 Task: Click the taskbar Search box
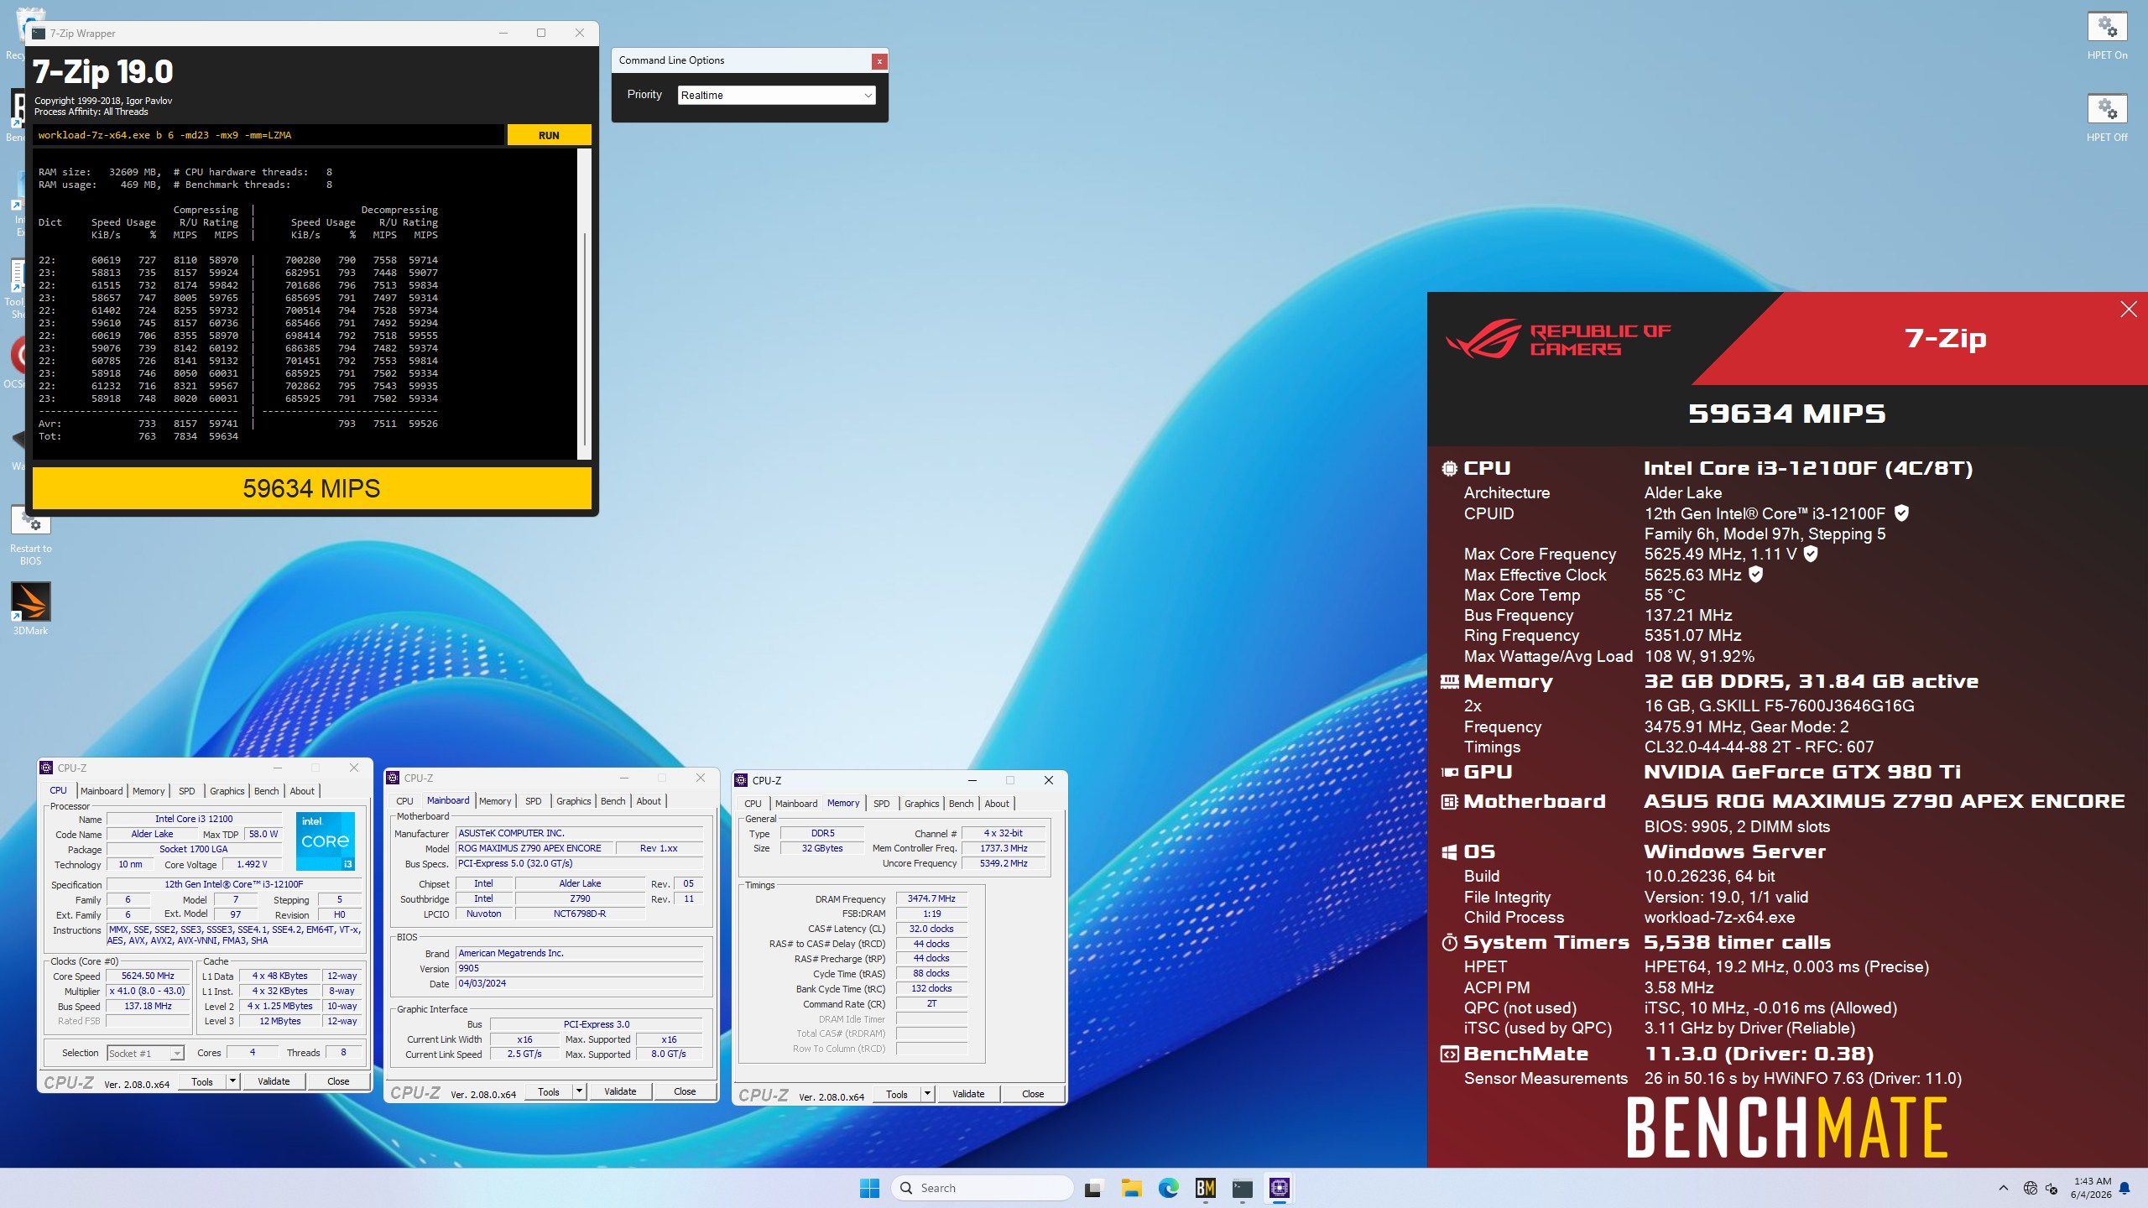tap(982, 1188)
